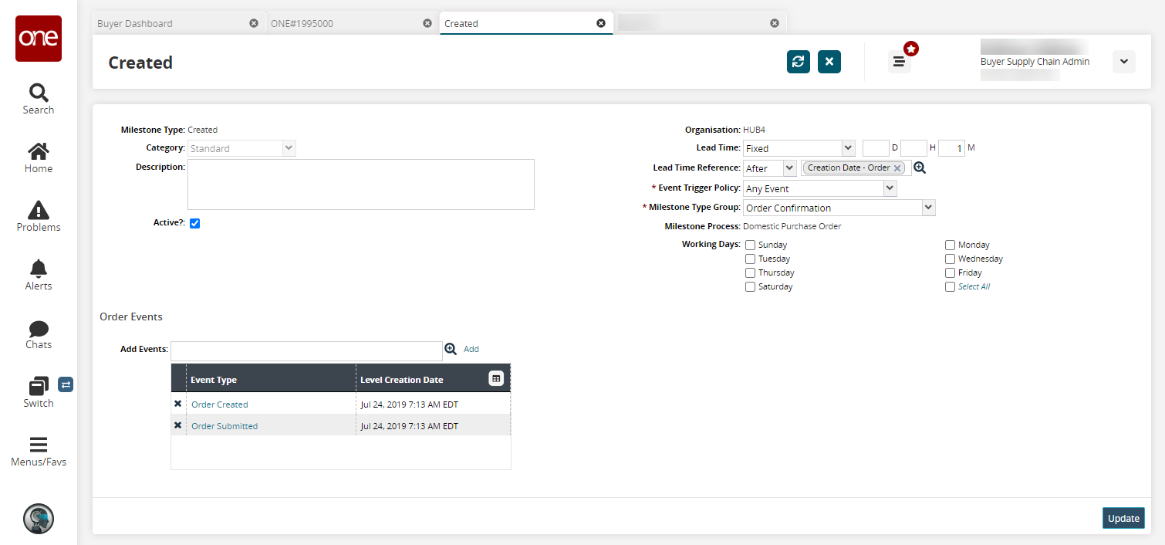Image resolution: width=1165 pixels, height=545 pixels.
Task: Click the Switch windows icon
Action: coord(38,385)
